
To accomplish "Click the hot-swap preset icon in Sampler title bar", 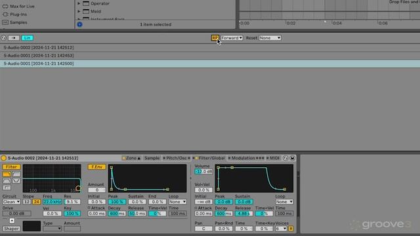I will [x=286, y=158].
